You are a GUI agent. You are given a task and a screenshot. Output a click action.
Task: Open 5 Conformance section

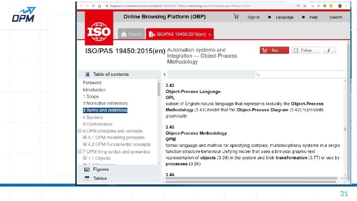[x=98, y=124]
